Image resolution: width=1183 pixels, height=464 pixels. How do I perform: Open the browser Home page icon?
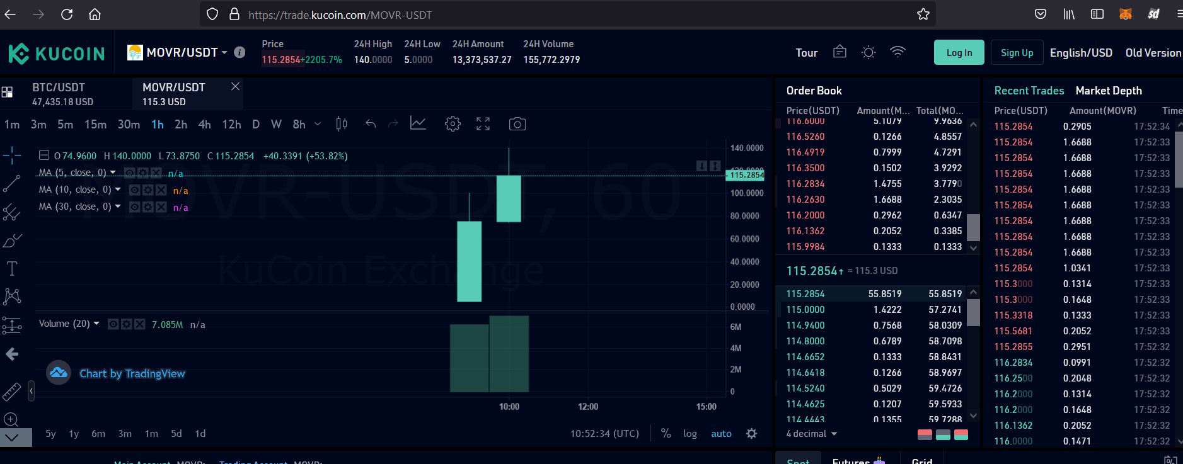pyautogui.click(x=95, y=14)
